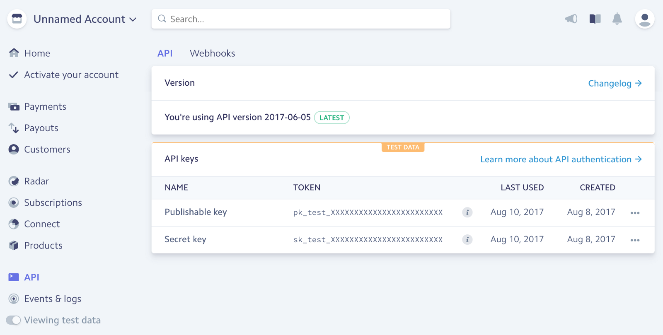Navigate to Events & logs

(53, 299)
